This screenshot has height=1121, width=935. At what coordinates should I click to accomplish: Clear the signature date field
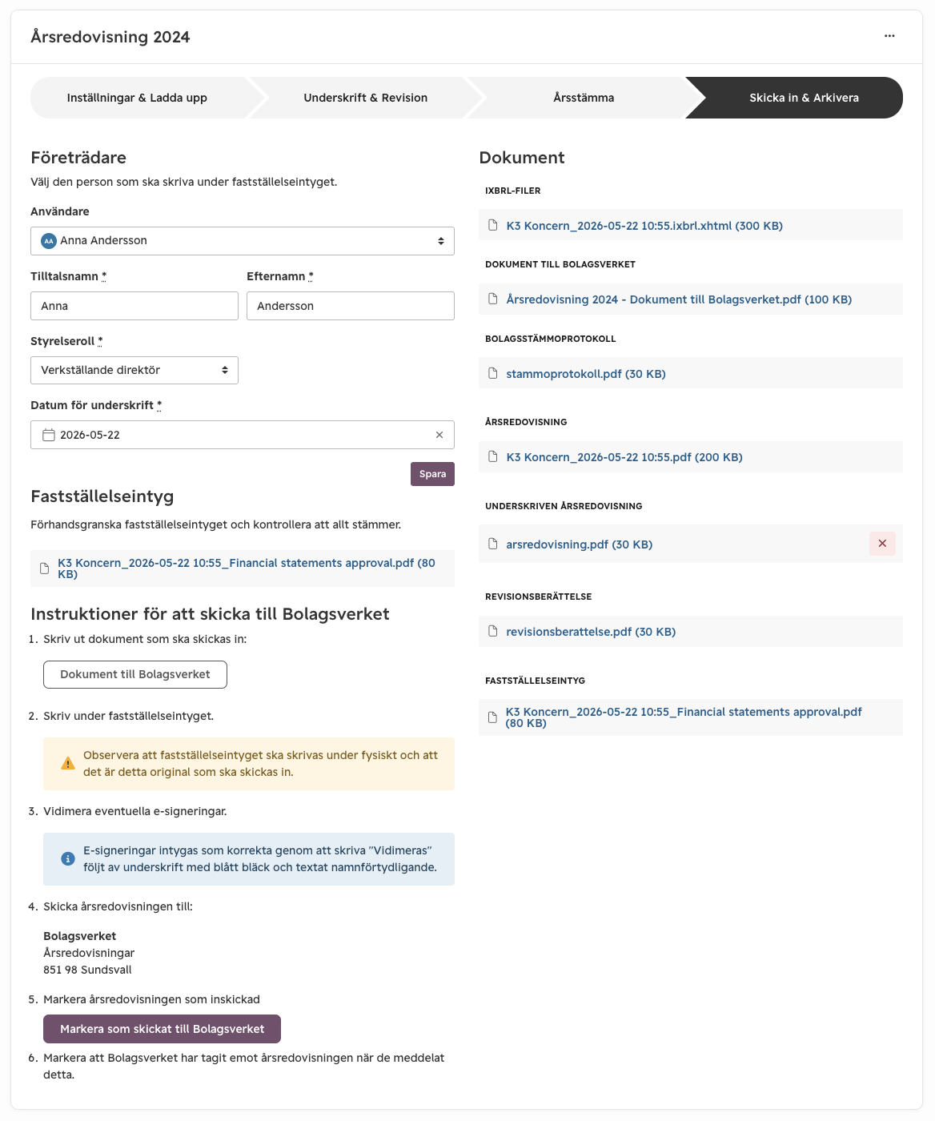point(439,435)
